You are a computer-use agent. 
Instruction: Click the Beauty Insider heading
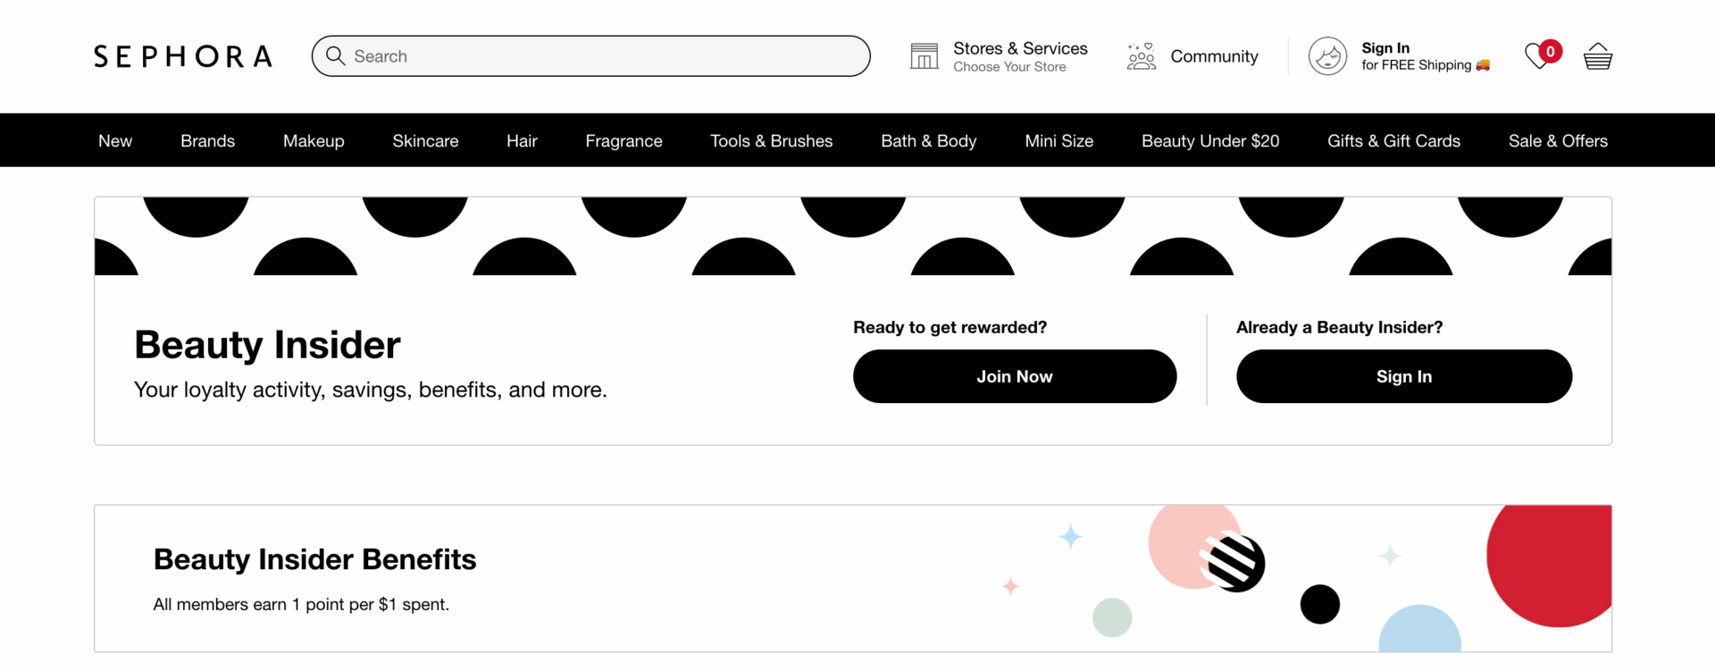[267, 345]
